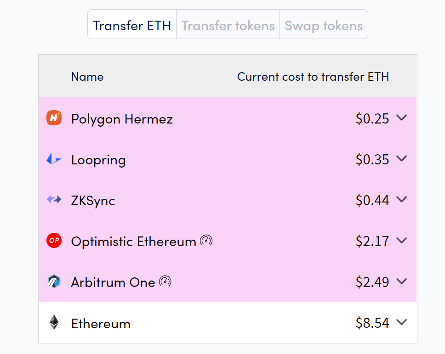Open the Loopring name link
Screen dimensions: 445x354
pos(98,160)
